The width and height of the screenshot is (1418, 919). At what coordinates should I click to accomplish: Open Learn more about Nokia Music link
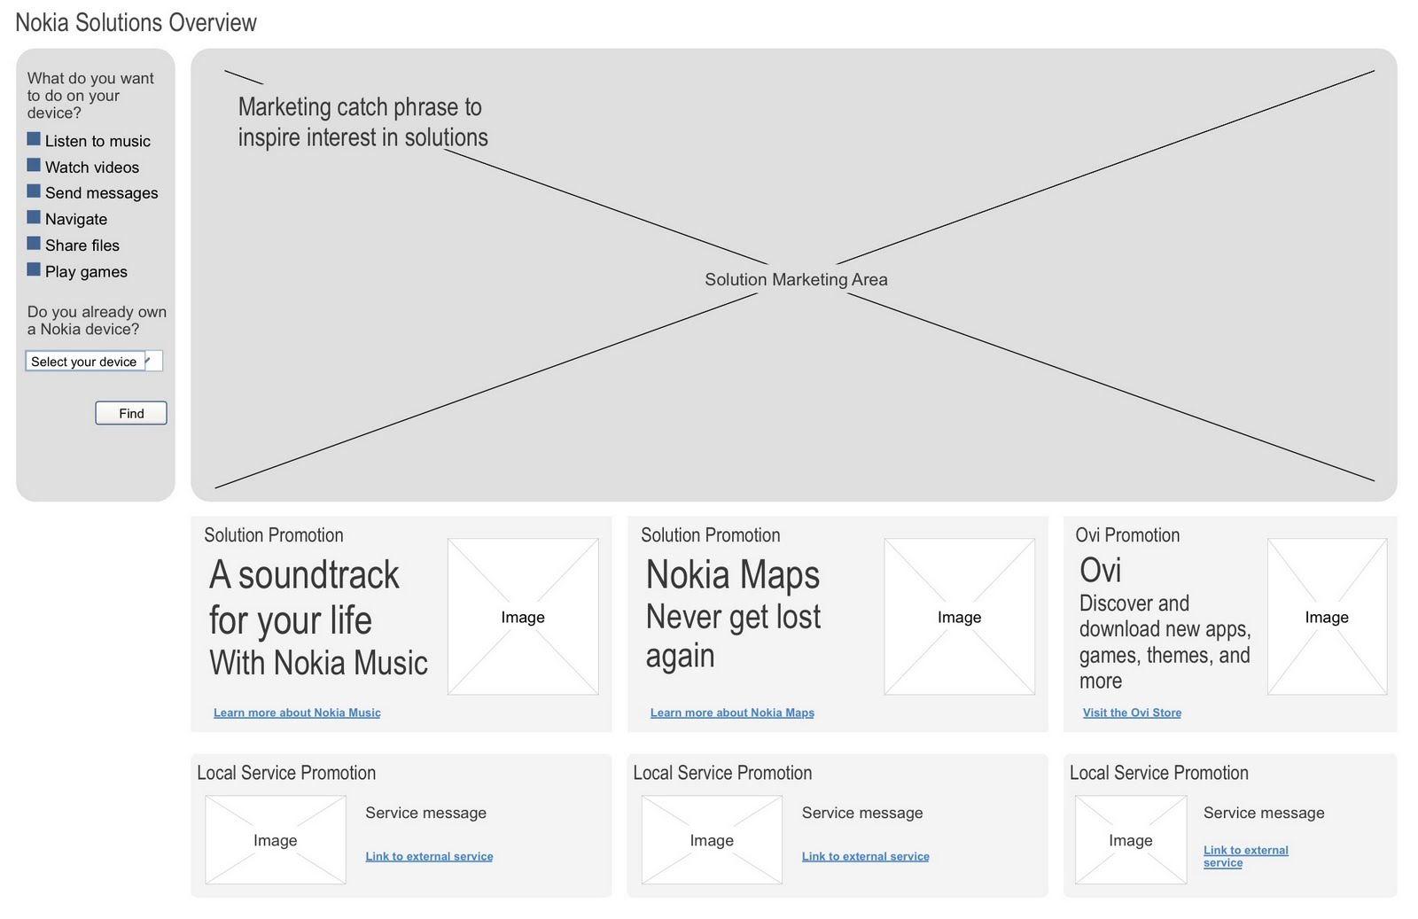tap(297, 713)
